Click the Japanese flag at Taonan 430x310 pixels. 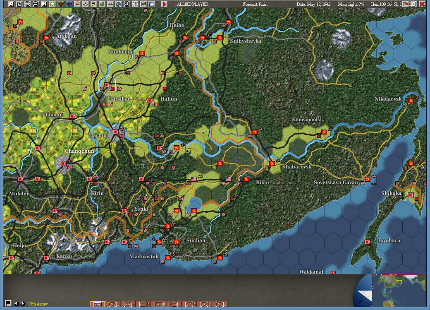(72, 116)
